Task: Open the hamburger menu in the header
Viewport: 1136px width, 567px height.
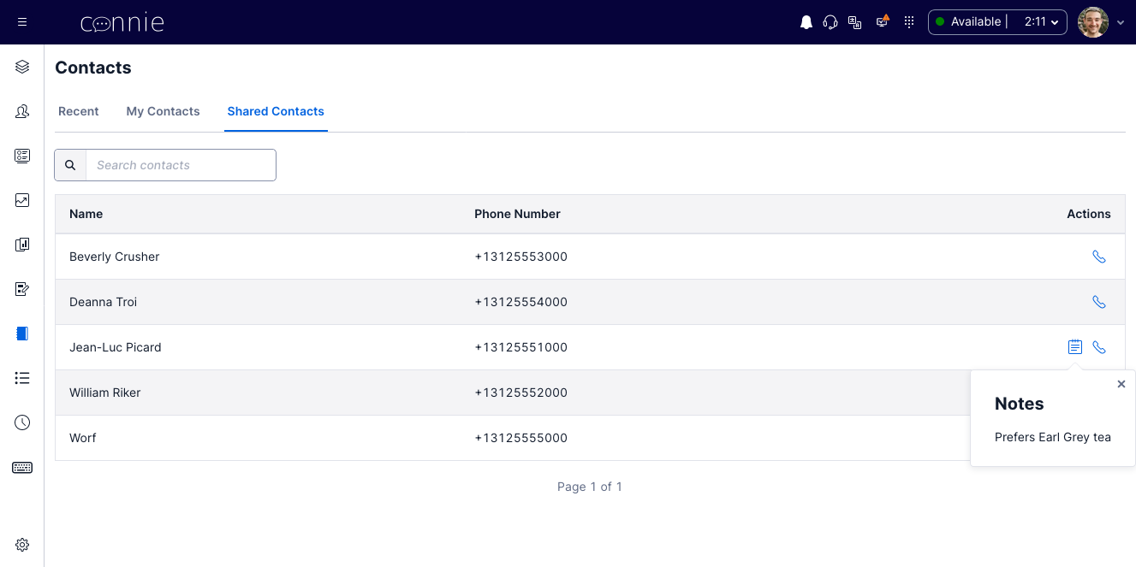Action: [x=22, y=22]
